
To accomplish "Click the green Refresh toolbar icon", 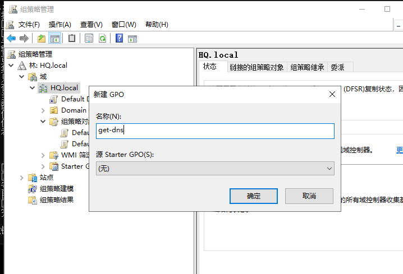I will 103,39.
